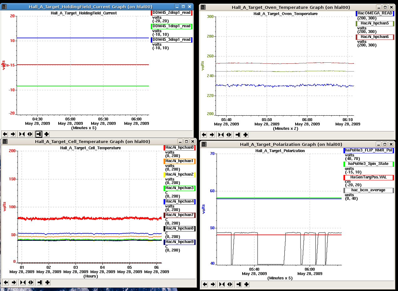Click plus icon in HoldingField_Current graph toolbar
398x291 pixels.
coord(47,134)
